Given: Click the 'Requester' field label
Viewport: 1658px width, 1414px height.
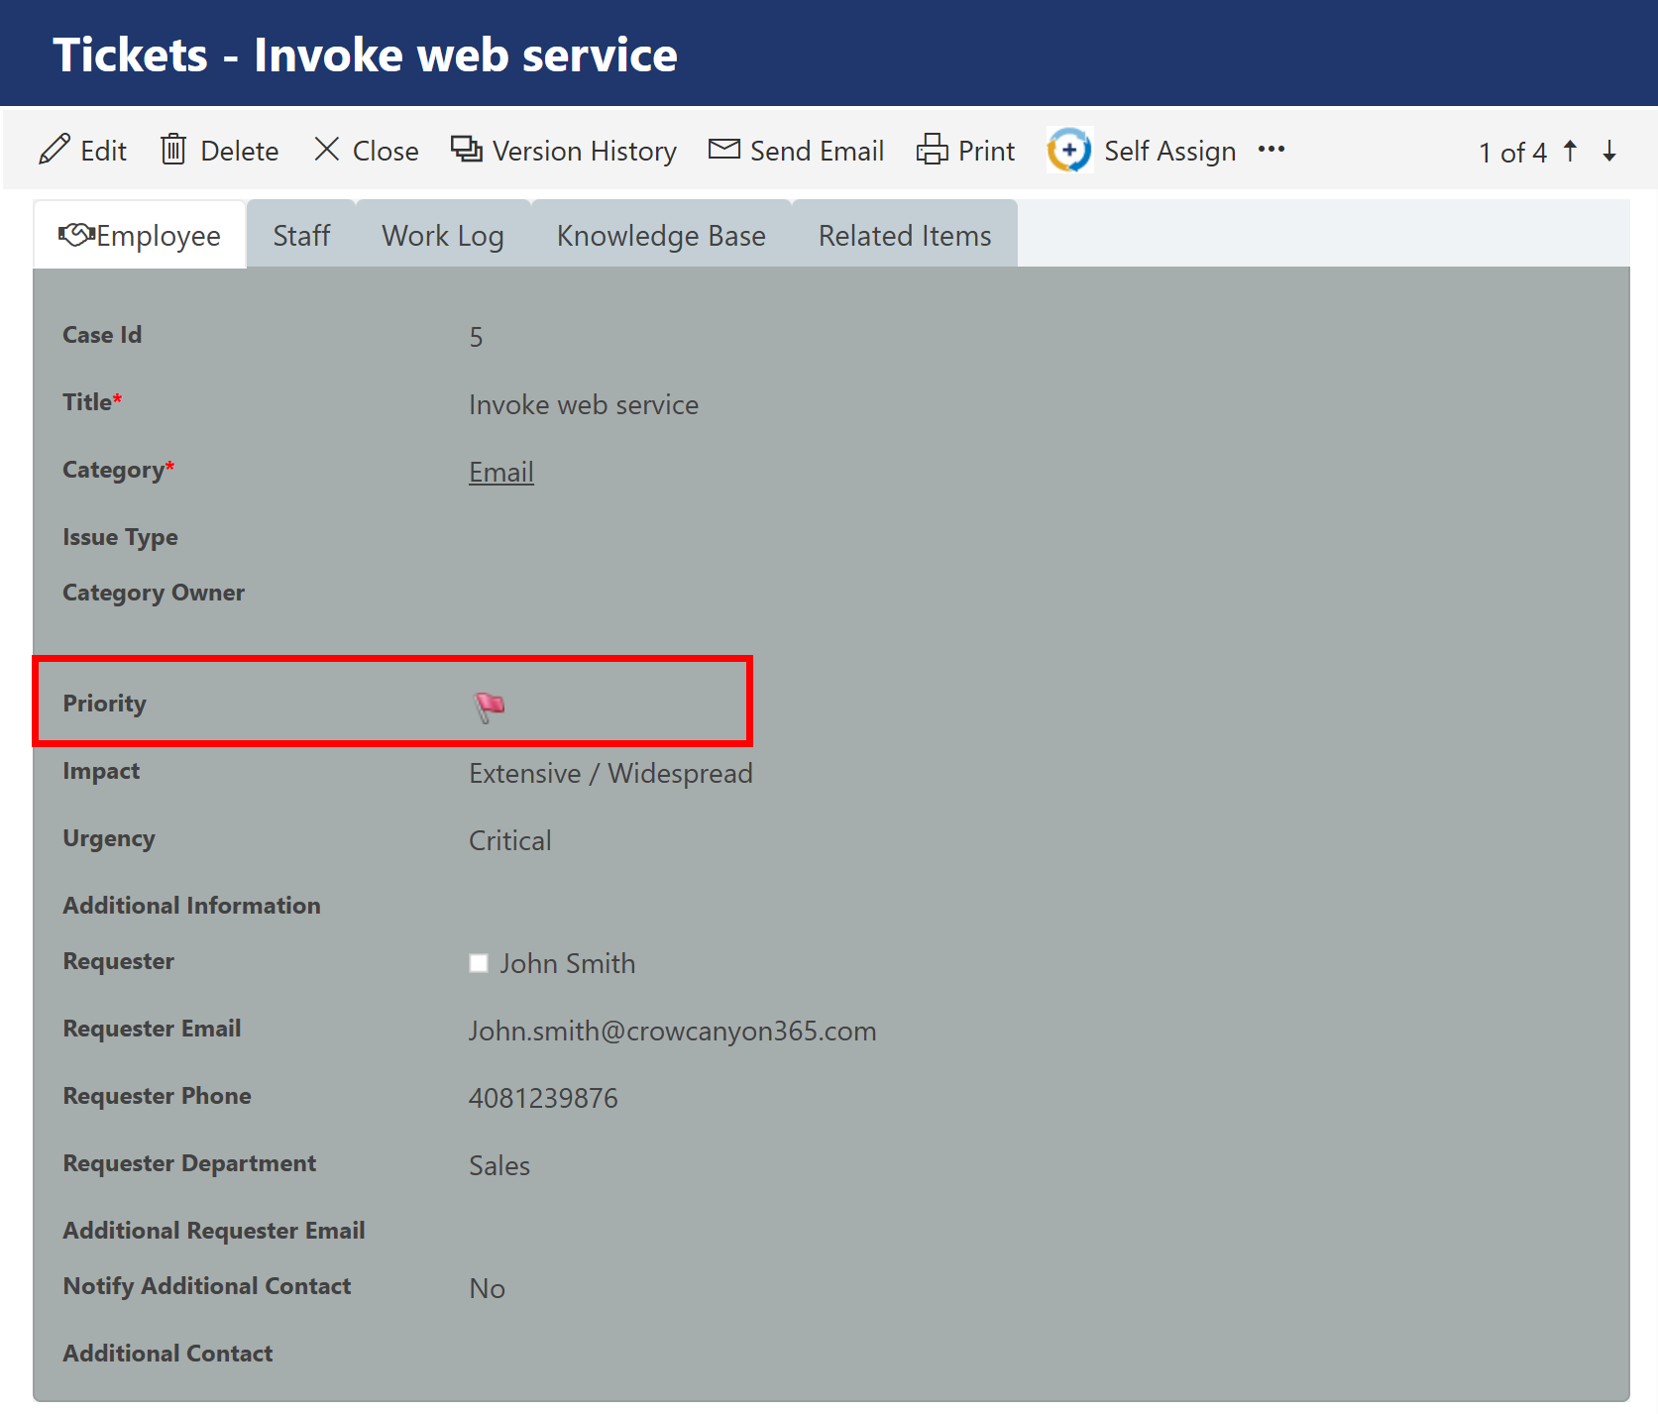Looking at the screenshot, I should click(x=118, y=961).
